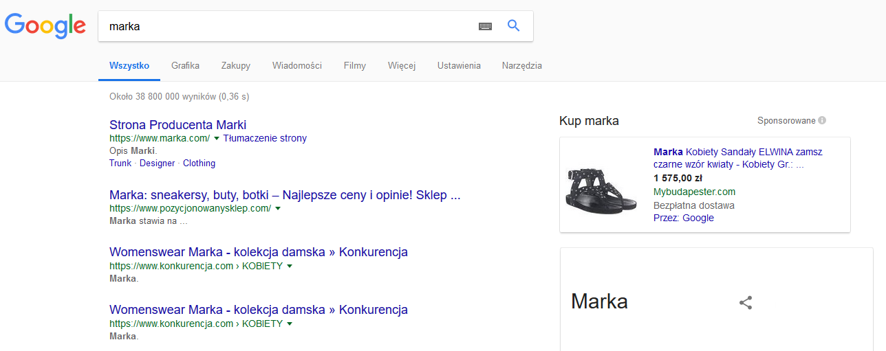Switch to the Zakupy tab

pyautogui.click(x=236, y=66)
